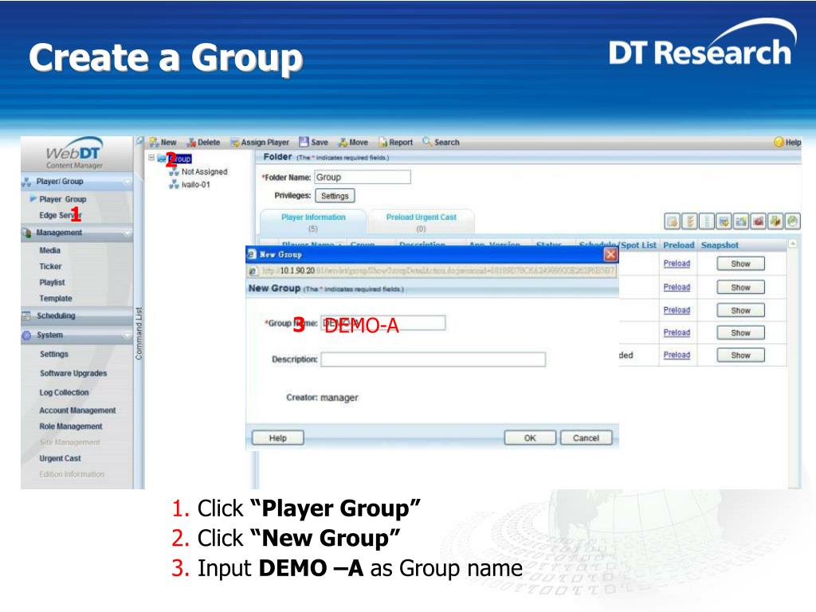Click the Privileges Settings button
This screenshot has height=612, width=816.
pos(335,196)
